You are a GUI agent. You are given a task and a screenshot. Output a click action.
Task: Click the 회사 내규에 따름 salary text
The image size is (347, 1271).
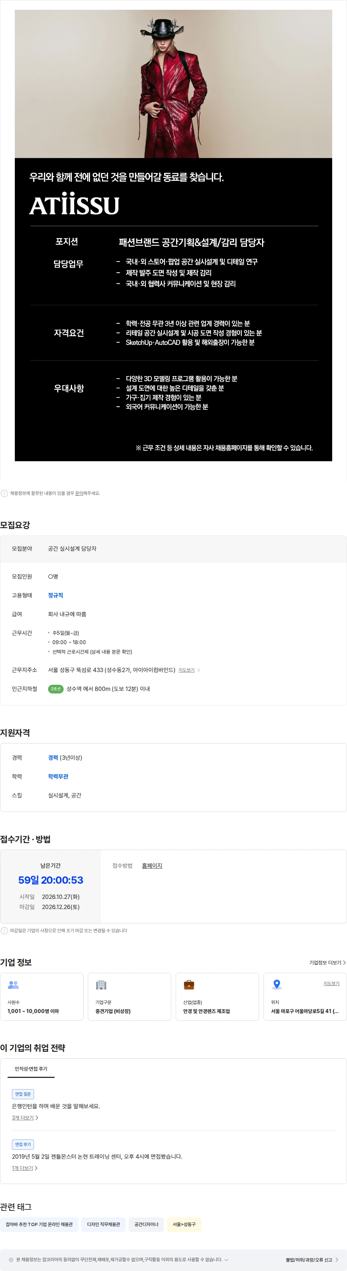[x=67, y=614]
